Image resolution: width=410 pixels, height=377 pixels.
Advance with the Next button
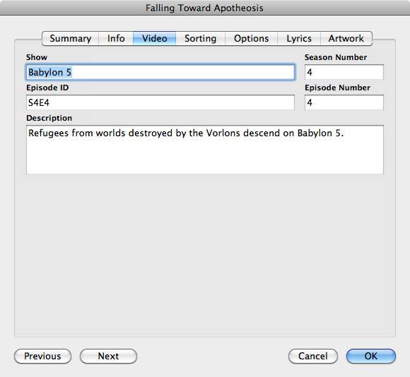[108, 356]
